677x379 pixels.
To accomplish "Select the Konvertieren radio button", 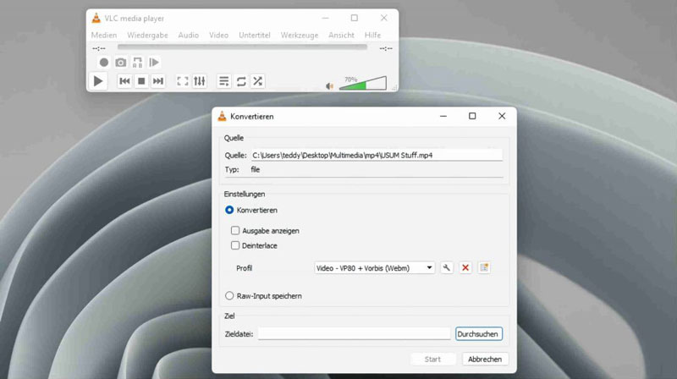I will point(229,210).
